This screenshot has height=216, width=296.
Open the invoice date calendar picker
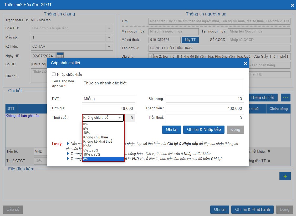point(60,56)
